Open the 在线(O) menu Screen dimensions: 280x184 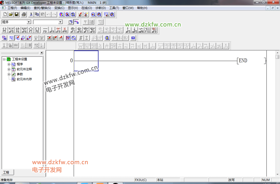(x=86, y=8)
